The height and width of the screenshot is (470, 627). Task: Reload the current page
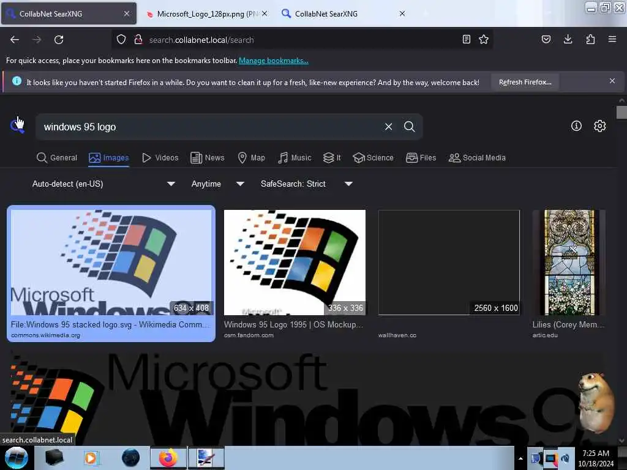59,40
